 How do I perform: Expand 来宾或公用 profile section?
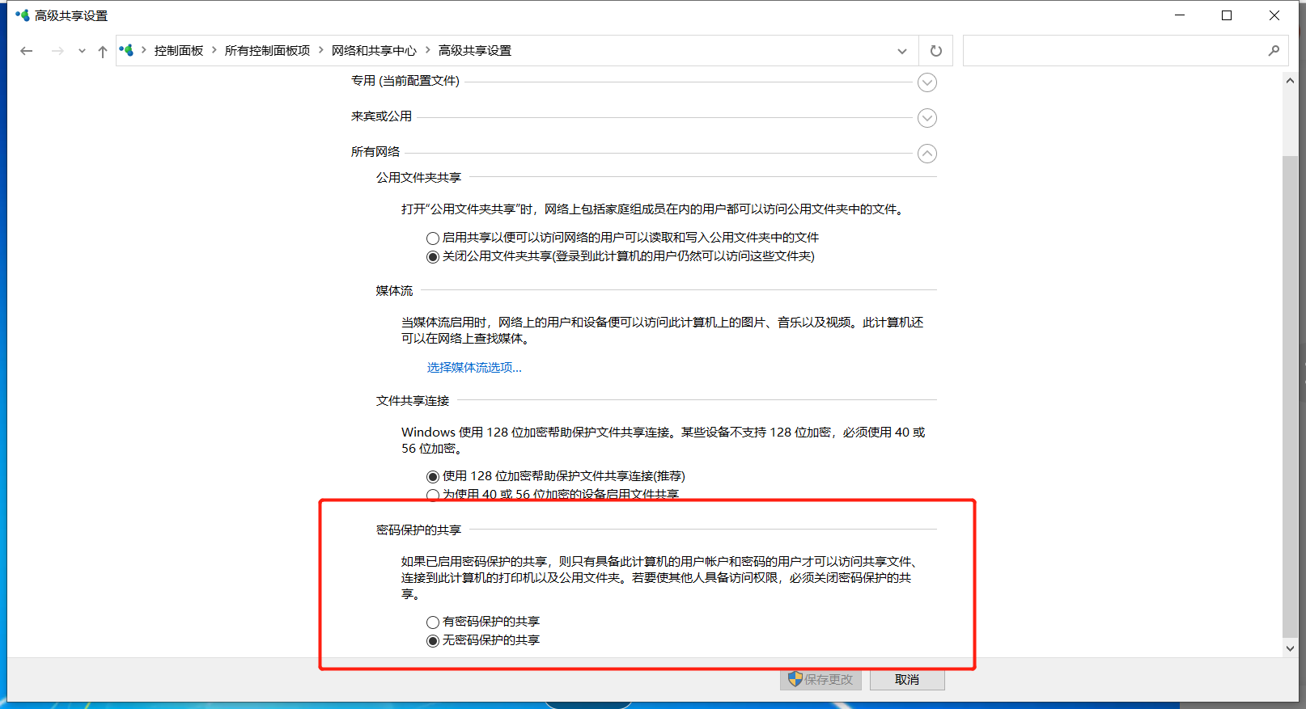pyautogui.click(x=927, y=118)
